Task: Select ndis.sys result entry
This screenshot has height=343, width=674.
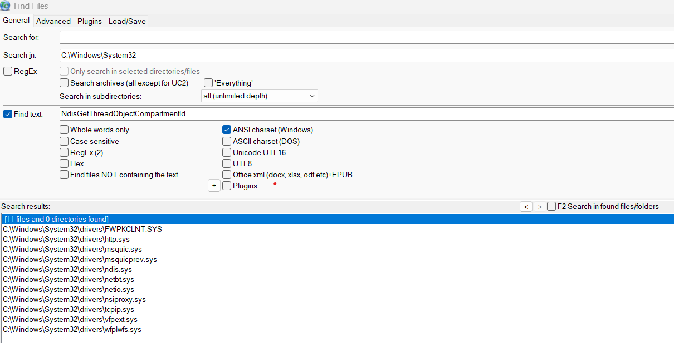Action: pyautogui.click(x=67, y=269)
